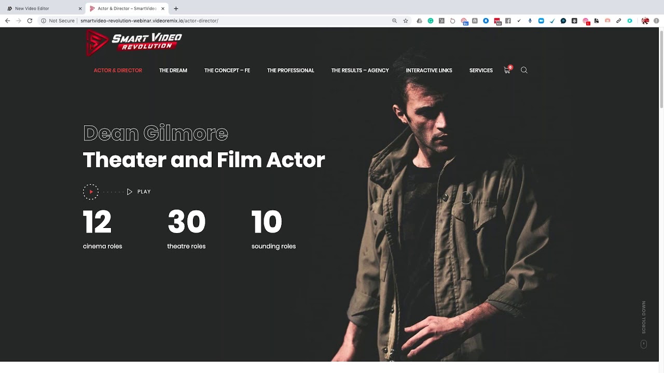Screen dimensions: 664x373
Task: Click the zoom magnifier in address bar
Action: 394,21
